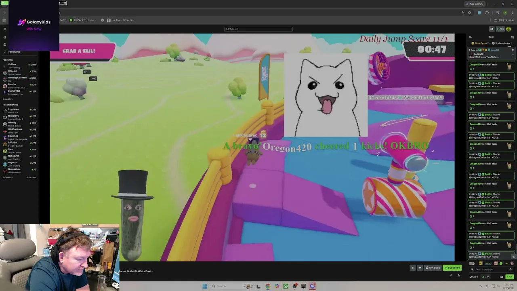Open the Xbox app from the taskbar
This screenshot has height=291, width=517.
(286, 286)
